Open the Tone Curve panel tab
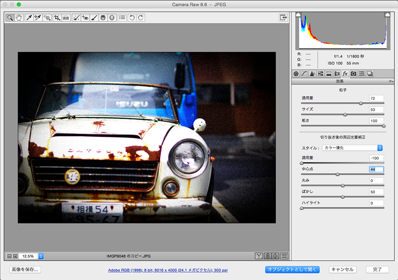 (x=304, y=74)
